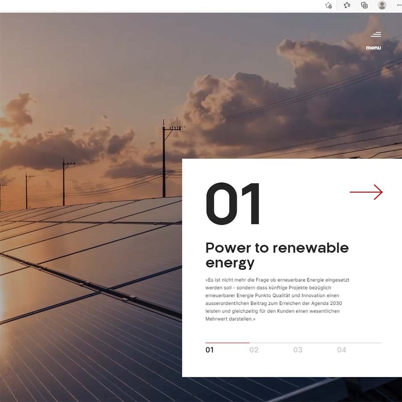This screenshot has width=402, height=402.
Task: Open browser Settings and more ellipsis
Action: click(x=399, y=5)
